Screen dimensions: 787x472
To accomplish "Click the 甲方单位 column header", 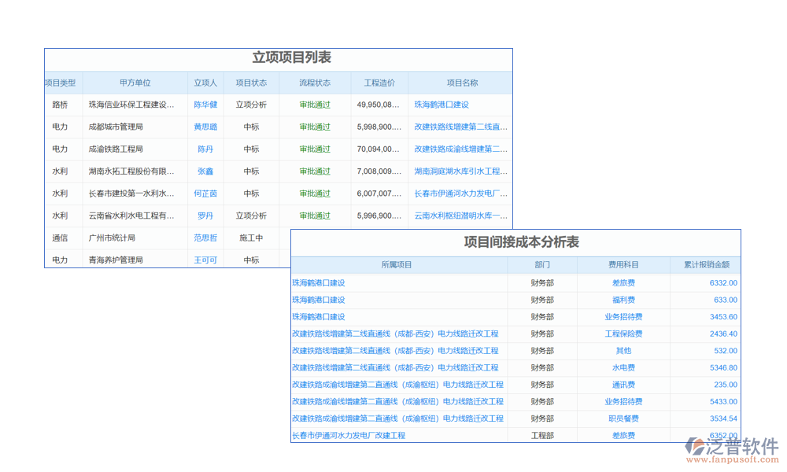I will point(135,83).
